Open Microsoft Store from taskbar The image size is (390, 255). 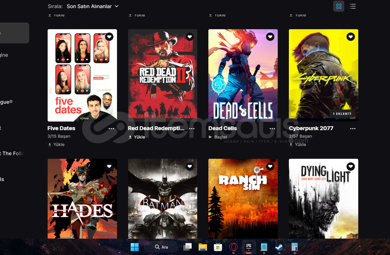click(x=218, y=247)
